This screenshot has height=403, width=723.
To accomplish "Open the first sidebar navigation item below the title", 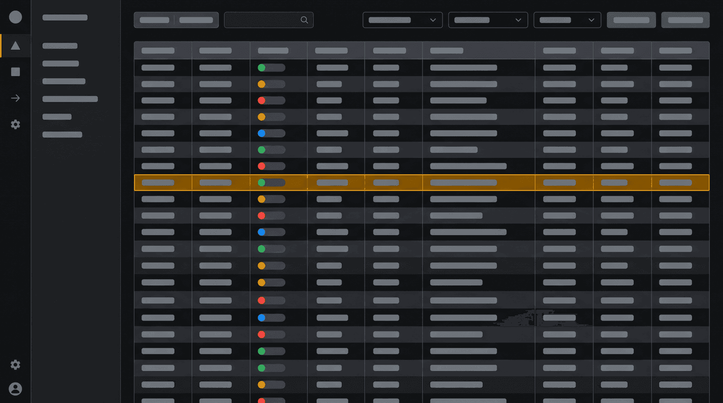I will (x=60, y=46).
